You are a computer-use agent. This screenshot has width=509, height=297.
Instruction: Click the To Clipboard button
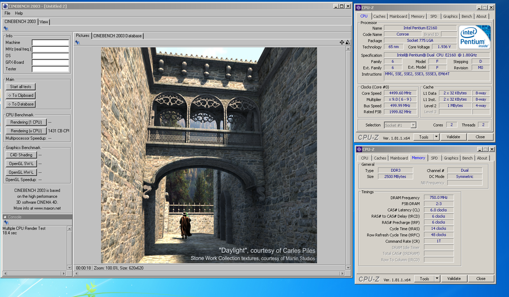tap(21, 95)
